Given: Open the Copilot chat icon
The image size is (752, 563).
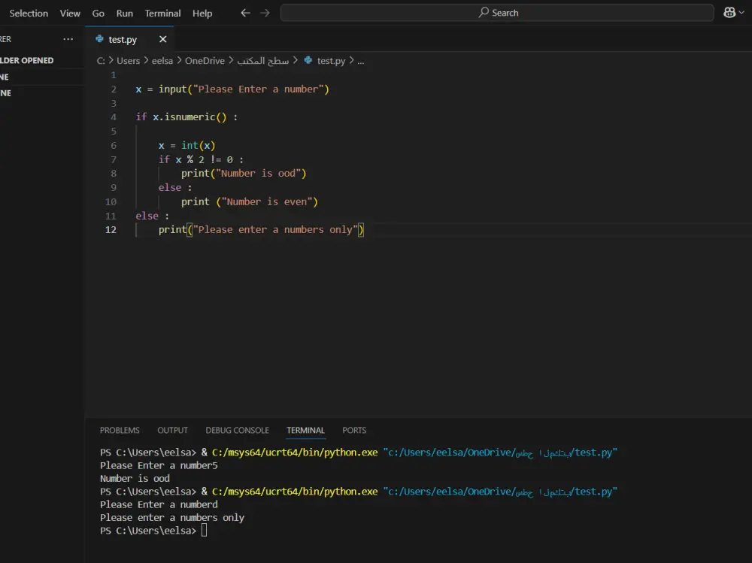Looking at the screenshot, I should pos(729,13).
